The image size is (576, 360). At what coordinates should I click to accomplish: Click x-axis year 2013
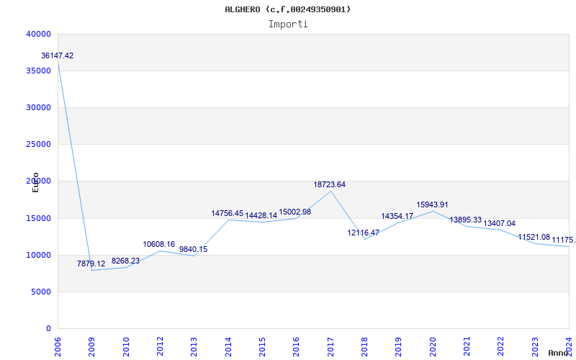tap(194, 346)
